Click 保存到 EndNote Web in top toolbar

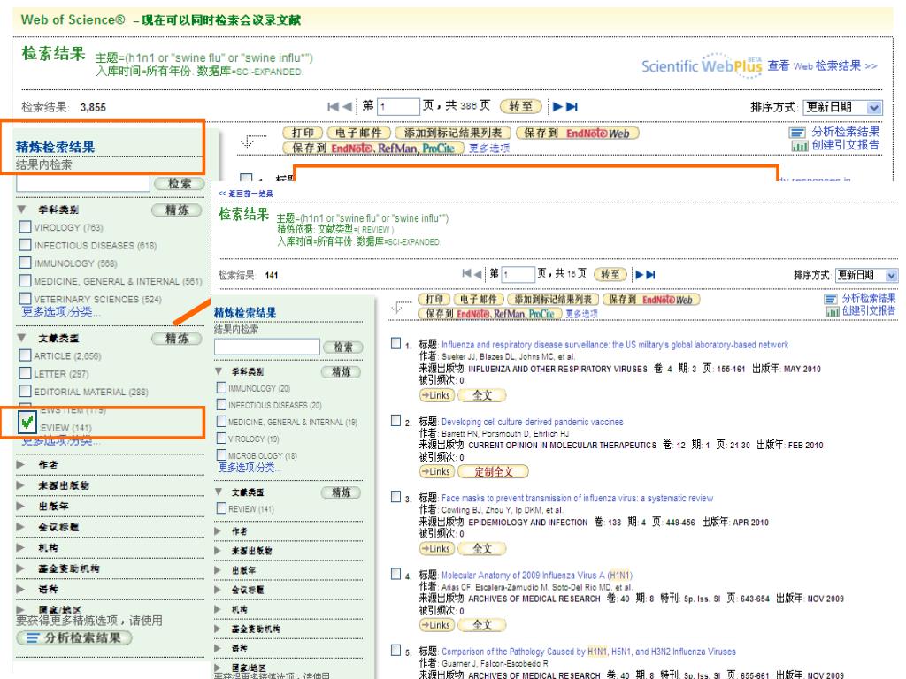[577, 133]
